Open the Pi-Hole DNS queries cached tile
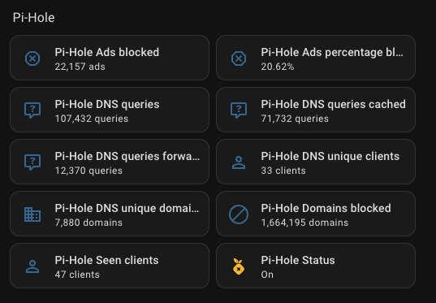The height and width of the screenshot is (303, 436). coord(316,110)
